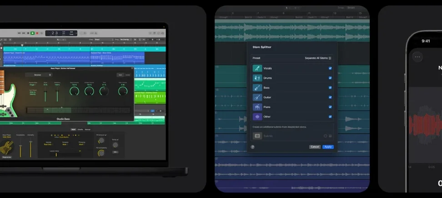The image size is (442, 198).
Task: Click the LCD position display showing 2 3
Action: click(55, 33)
